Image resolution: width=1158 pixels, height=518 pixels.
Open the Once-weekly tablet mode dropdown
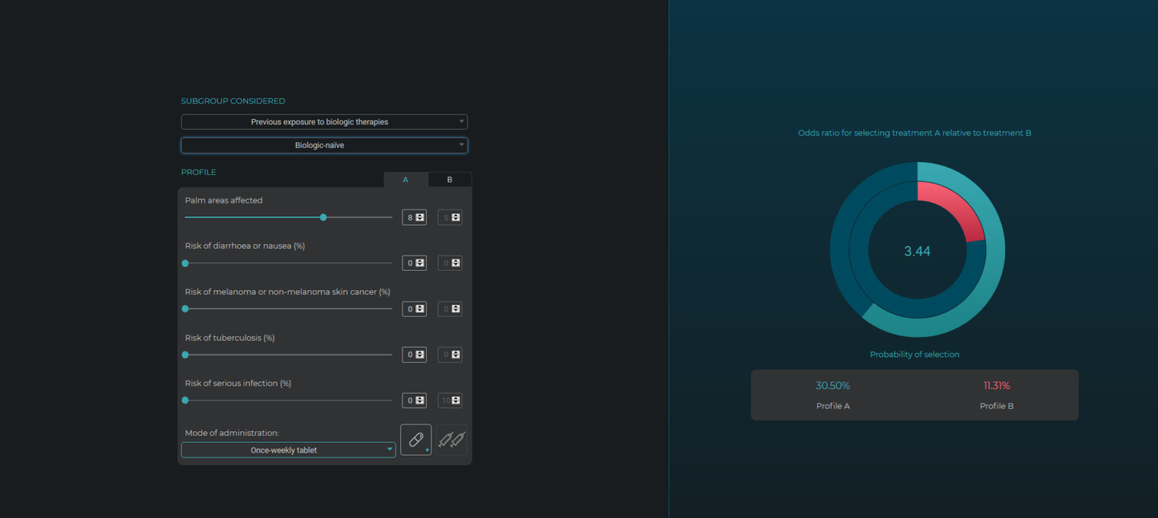pos(288,450)
